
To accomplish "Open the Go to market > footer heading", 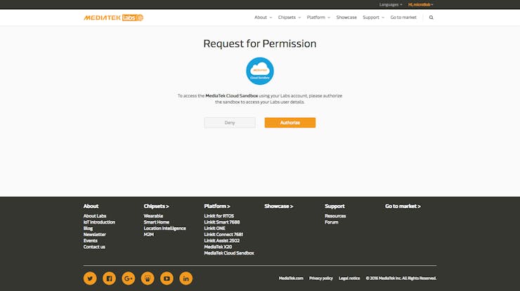I will click(x=403, y=206).
